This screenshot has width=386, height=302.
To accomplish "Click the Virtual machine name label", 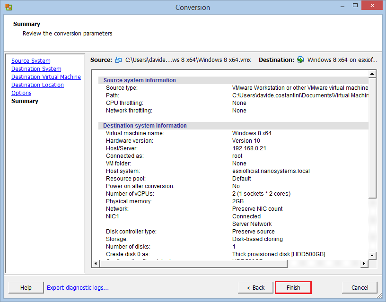I will point(135,133).
